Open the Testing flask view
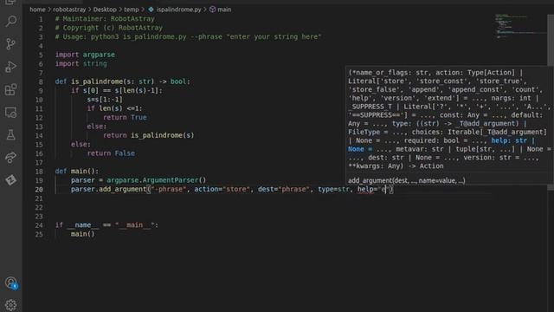This screenshot has width=554, height=312. point(11,135)
